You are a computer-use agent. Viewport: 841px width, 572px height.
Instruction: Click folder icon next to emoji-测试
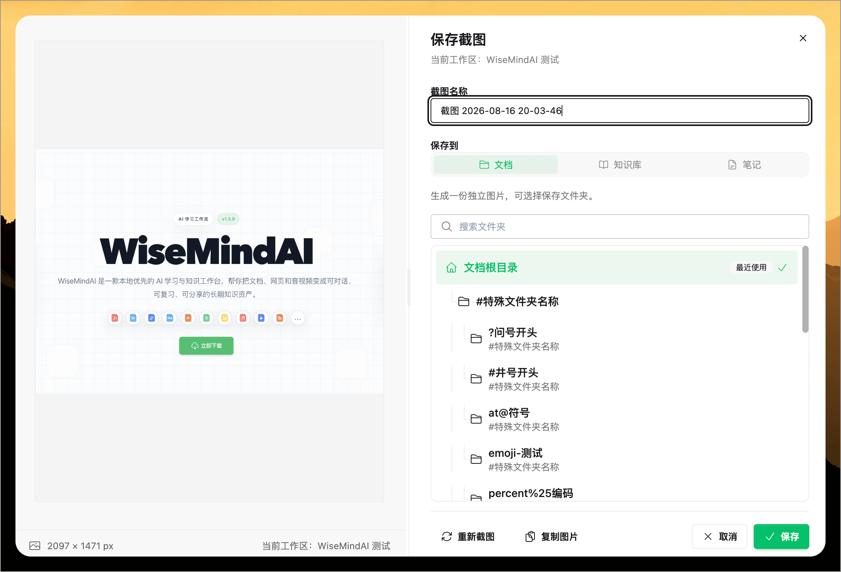(x=476, y=460)
